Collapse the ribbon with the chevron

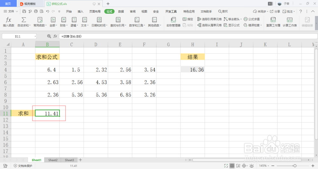pos(313,11)
